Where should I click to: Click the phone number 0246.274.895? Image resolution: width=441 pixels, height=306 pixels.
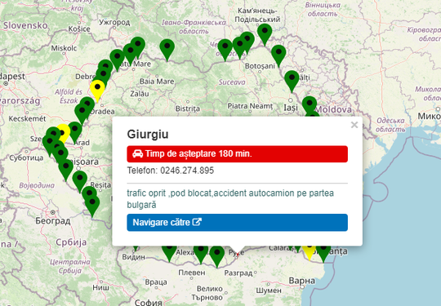tap(187, 171)
